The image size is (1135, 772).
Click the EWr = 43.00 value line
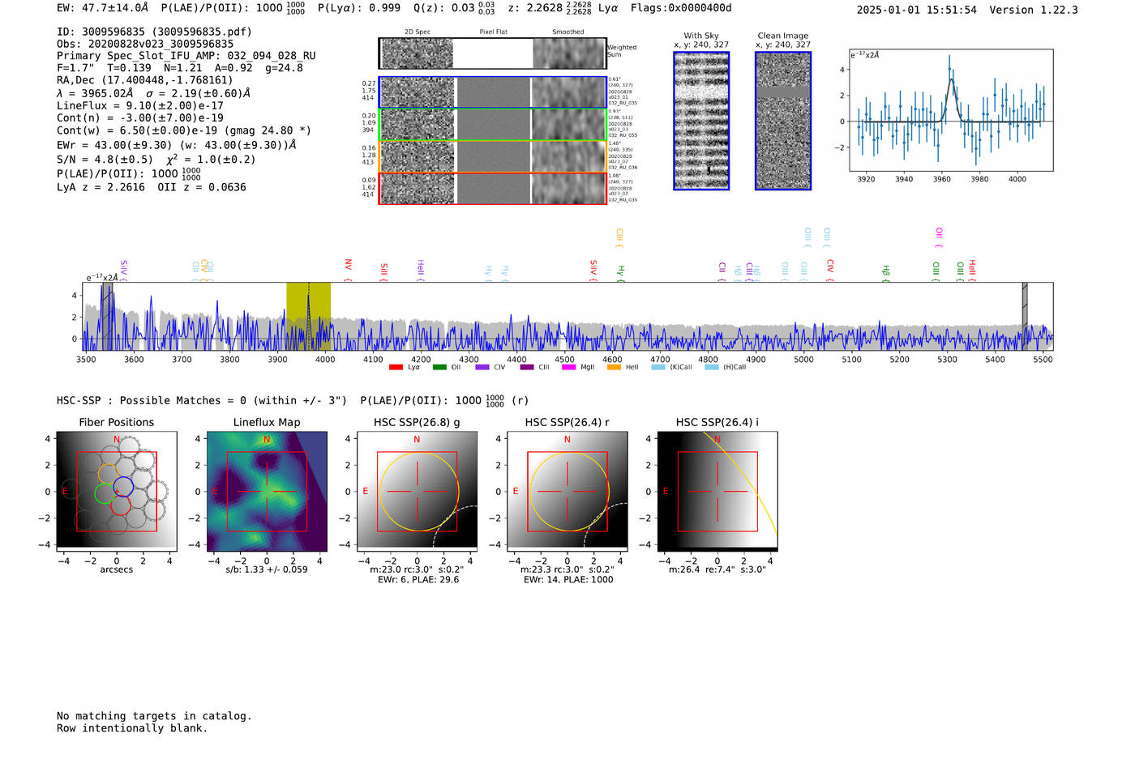(x=176, y=145)
